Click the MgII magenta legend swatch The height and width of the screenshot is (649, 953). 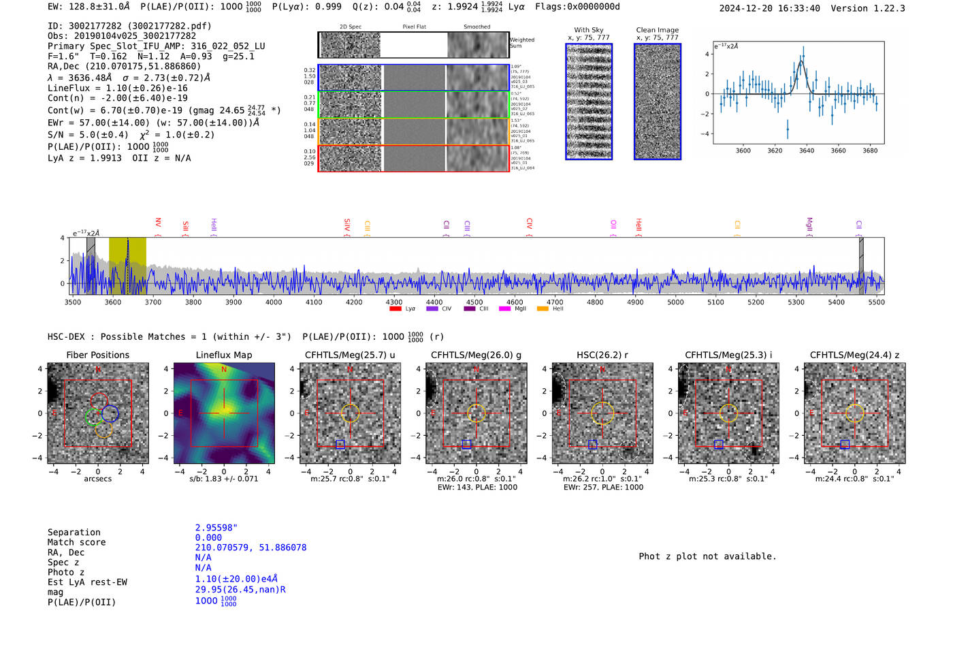point(504,309)
